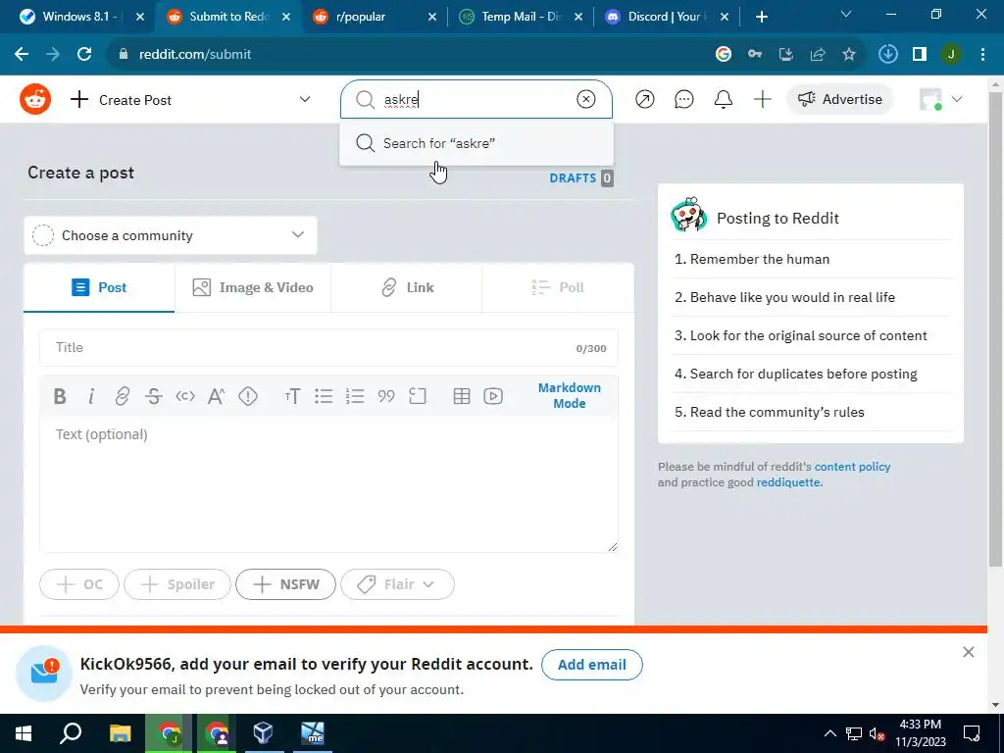Open the Windows Start menu
This screenshot has width=1004, height=753.
point(24,733)
